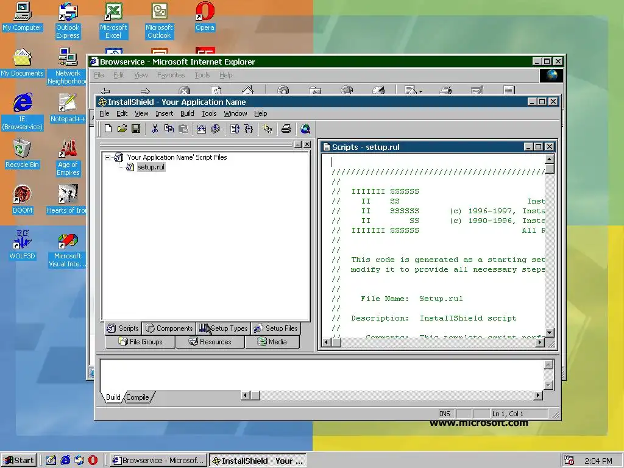The height and width of the screenshot is (468, 624).
Task: Switch to the Resources tab
Action: coord(210,342)
